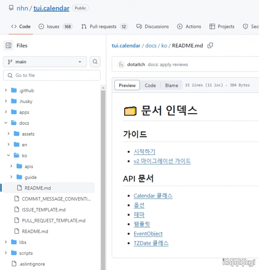The height and width of the screenshot is (270, 259).
Task: Copy the file path with the copy icon
Action: click(x=210, y=45)
